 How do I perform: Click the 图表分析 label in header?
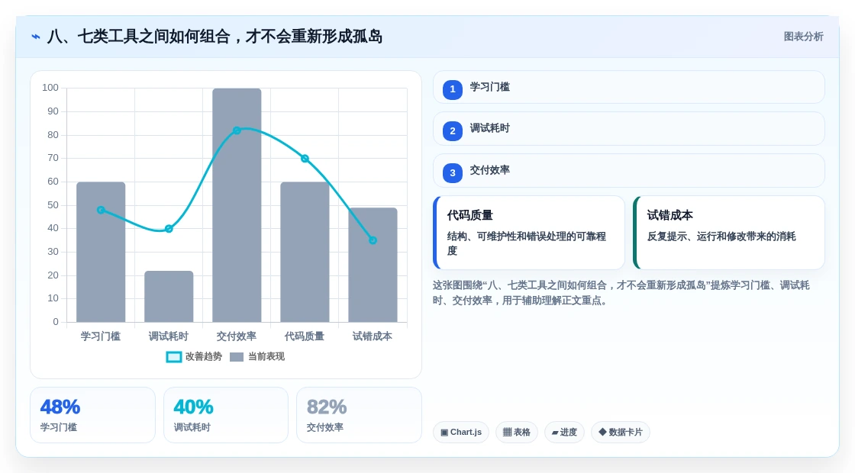pos(803,37)
